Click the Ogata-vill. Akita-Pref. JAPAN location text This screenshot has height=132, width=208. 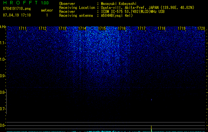(x=147, y=8)
